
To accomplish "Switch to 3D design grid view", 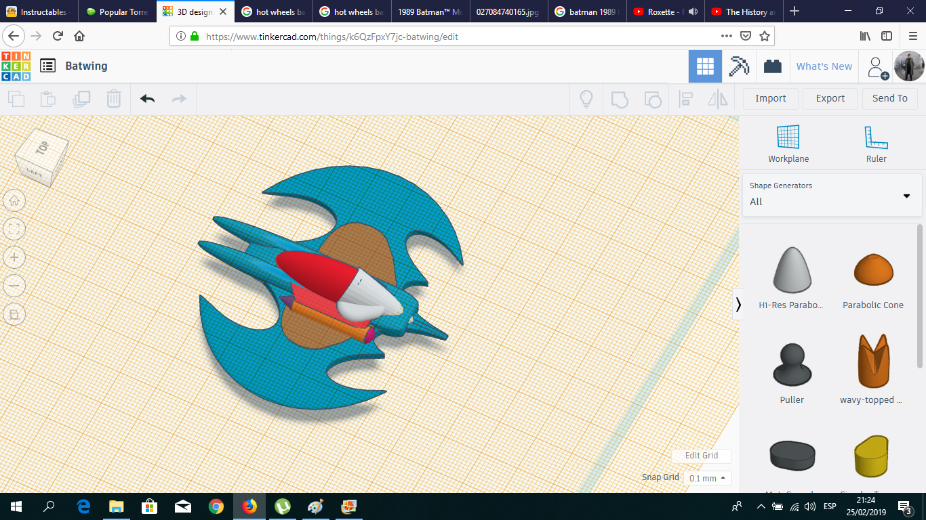I will point(705,66).
